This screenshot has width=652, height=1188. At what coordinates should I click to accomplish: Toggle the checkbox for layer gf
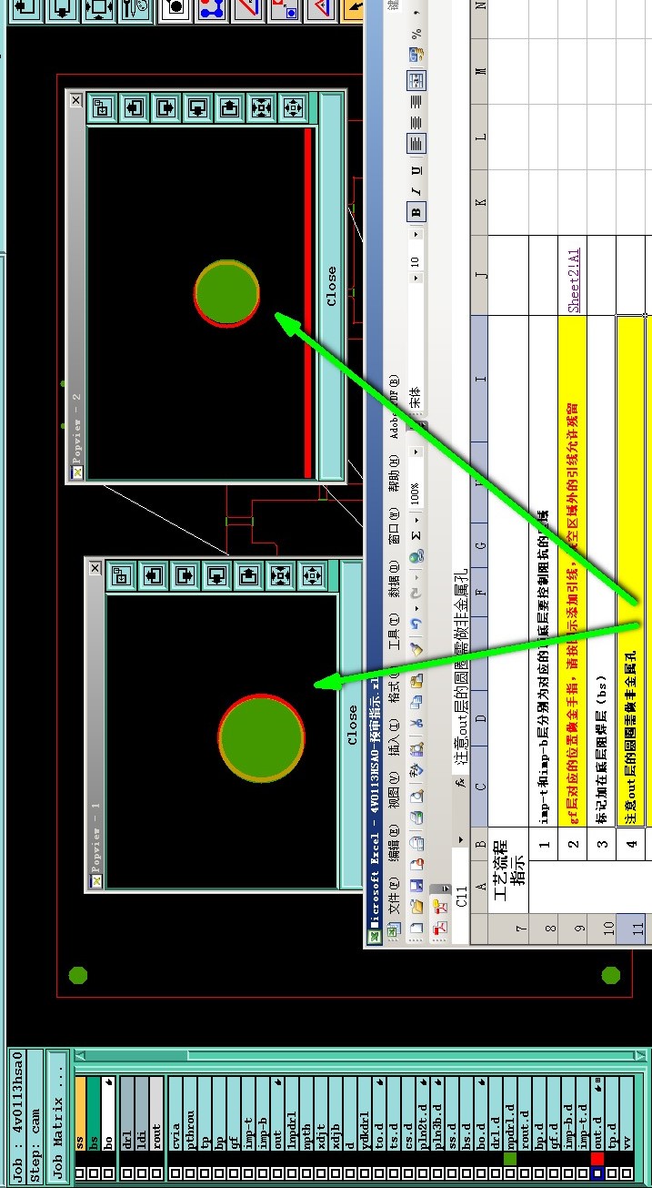click(x=234, y=1173)
